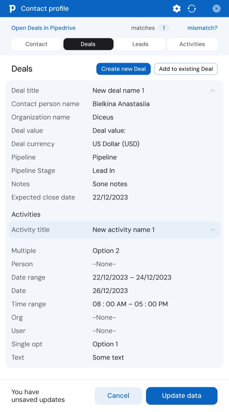Cancel the unsaved updates

pyautogui.click(x=118, y=396)
